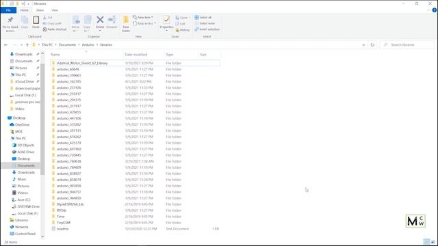Select Videos under This PC

(23, 193)
